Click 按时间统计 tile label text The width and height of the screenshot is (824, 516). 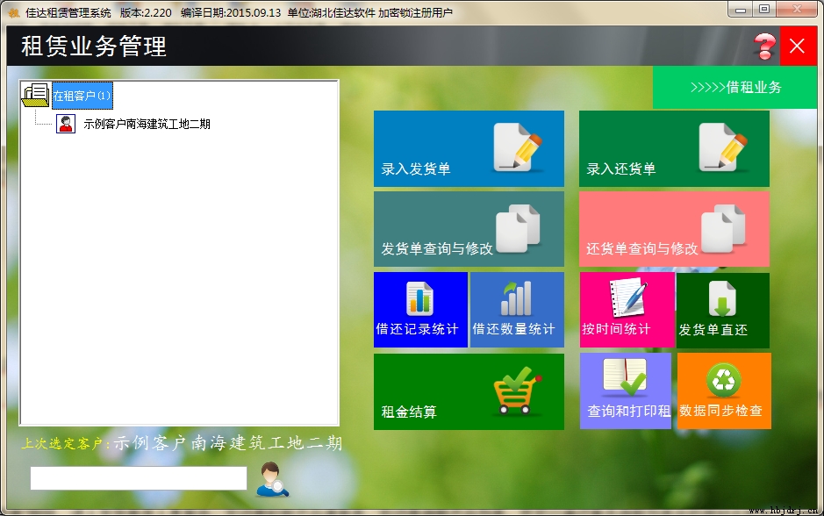pyautogui.click(x=616, y=329)
